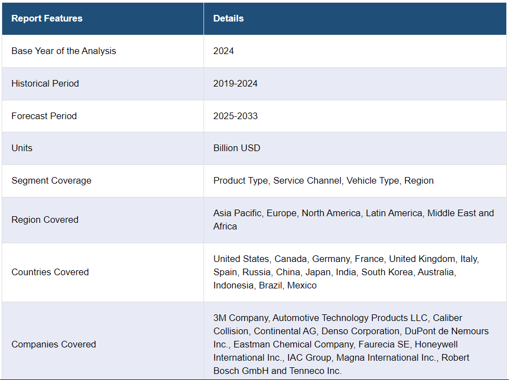Click the 'Product Type, Service Channel' segment text
The image size is (509, 380).
[x=277, y=180]
